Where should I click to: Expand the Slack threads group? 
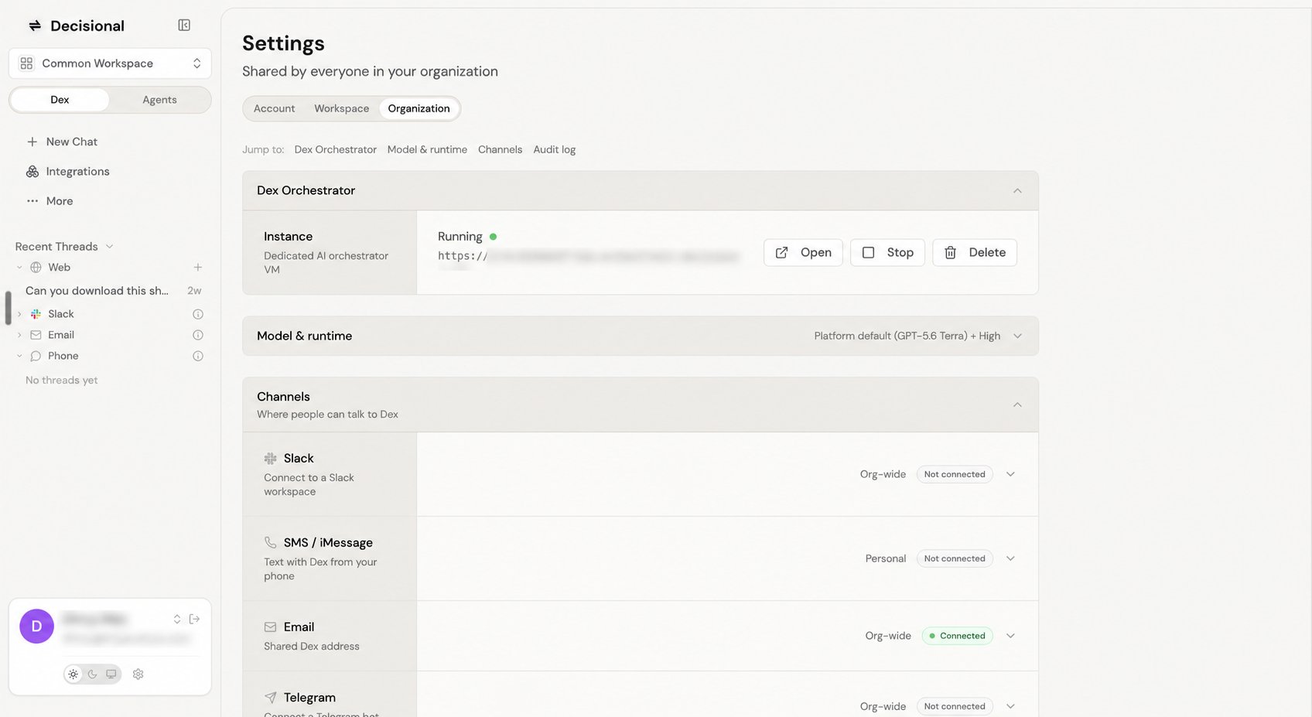19,314
